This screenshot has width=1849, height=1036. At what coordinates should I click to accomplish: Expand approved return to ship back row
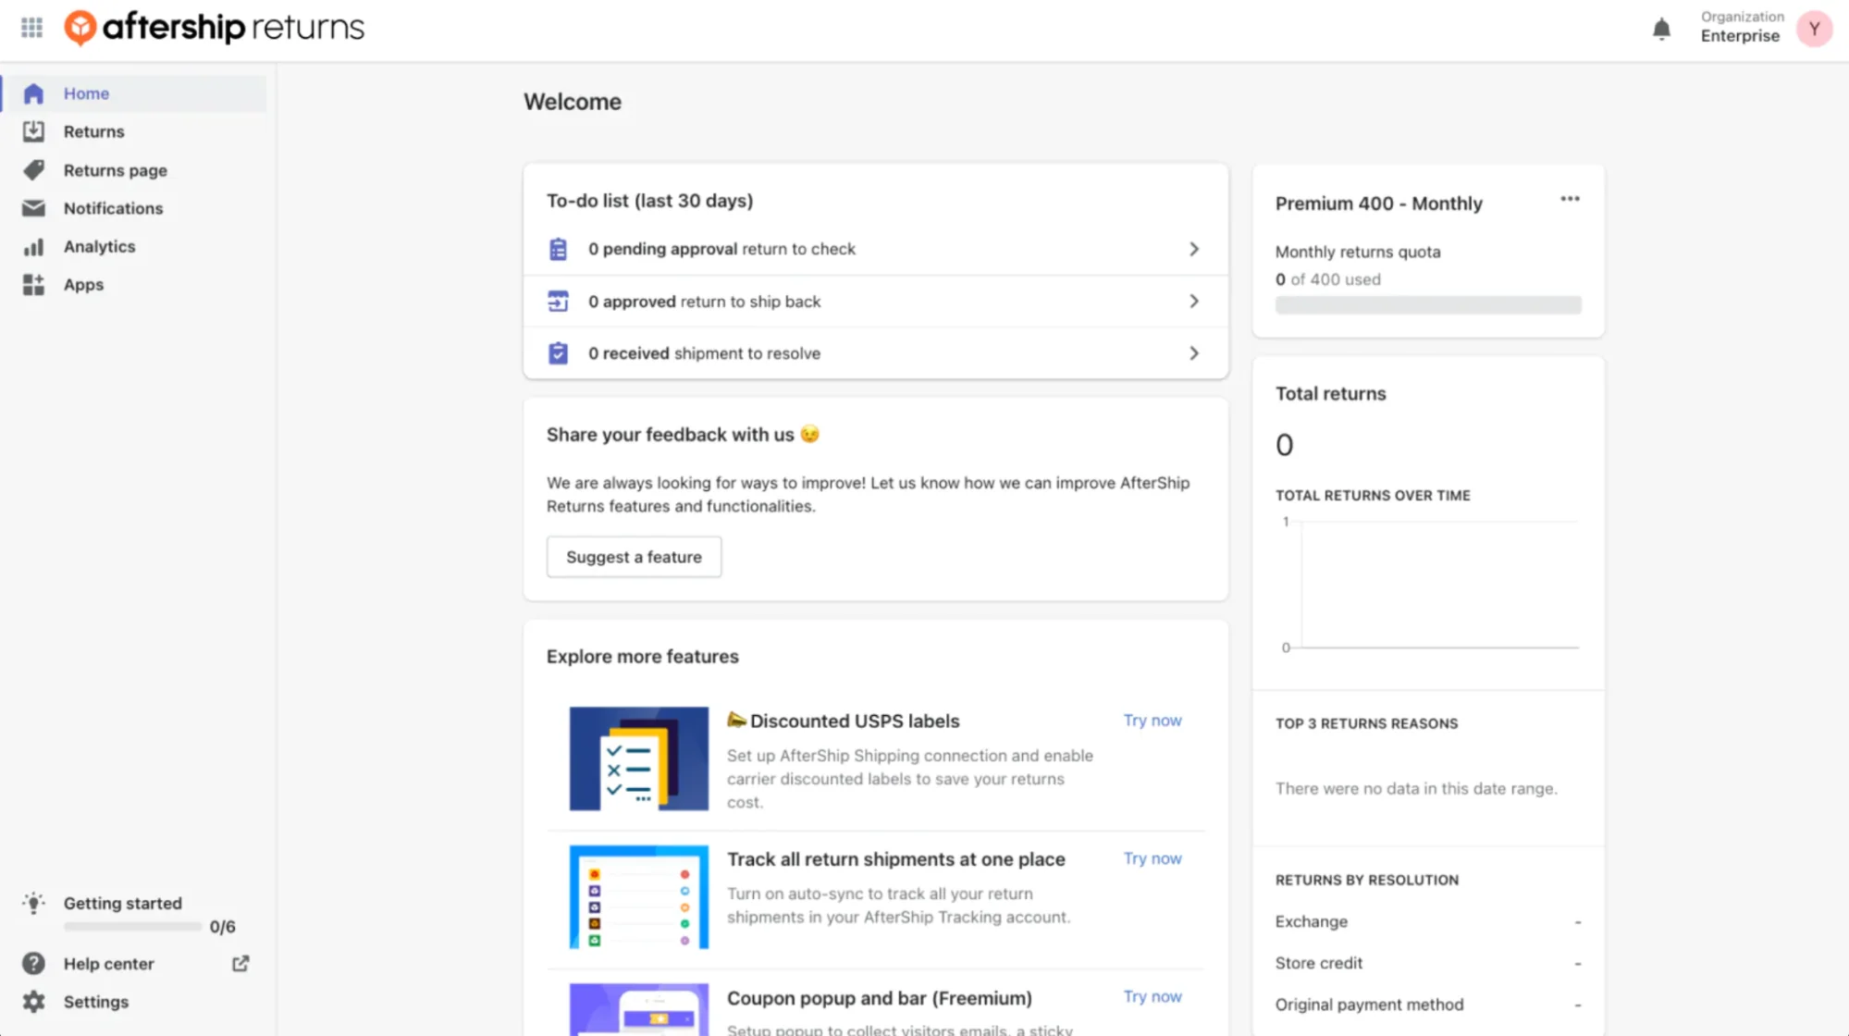pyautogui.click(x=1193, y=302)
